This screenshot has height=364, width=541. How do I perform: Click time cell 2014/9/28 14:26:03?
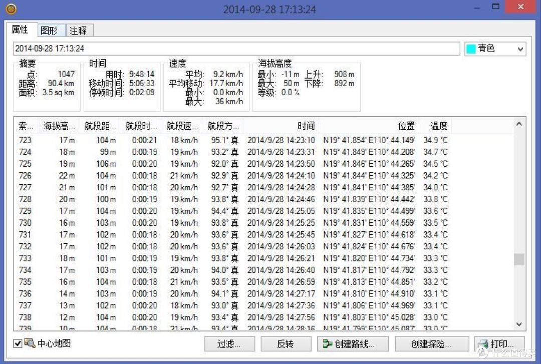pos(281,246)
